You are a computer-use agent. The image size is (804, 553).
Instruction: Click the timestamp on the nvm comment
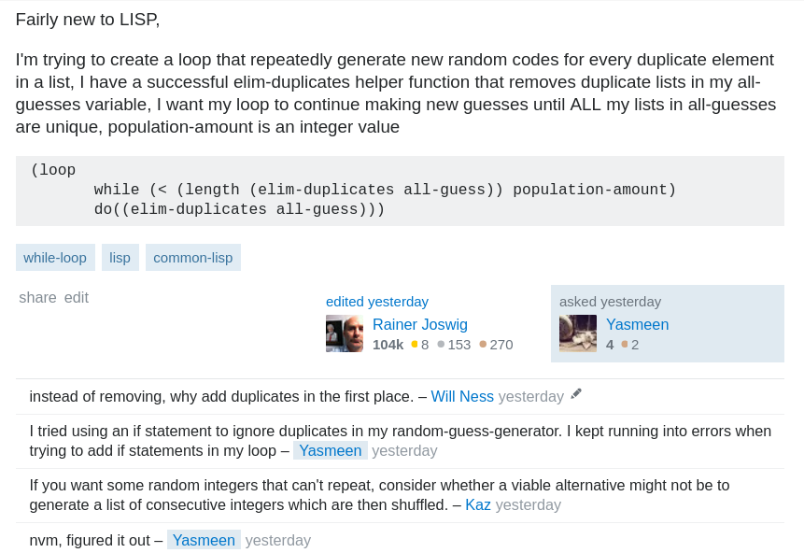tap(277, 541)
